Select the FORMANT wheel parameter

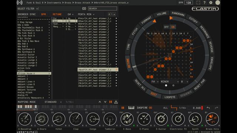pos(147,20)
